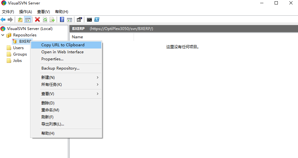Collapse the Repositories tree node
Screen dimensions: 298x158
[x=3, y=35]
